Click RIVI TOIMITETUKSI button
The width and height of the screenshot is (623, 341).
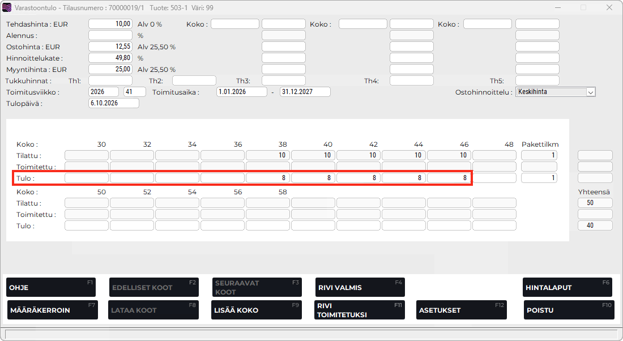[x=360, y=310]
